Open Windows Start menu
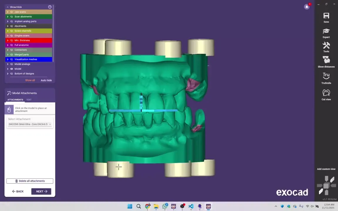The image size is (338, 211). pyautogui.click(x=130, y=206)
